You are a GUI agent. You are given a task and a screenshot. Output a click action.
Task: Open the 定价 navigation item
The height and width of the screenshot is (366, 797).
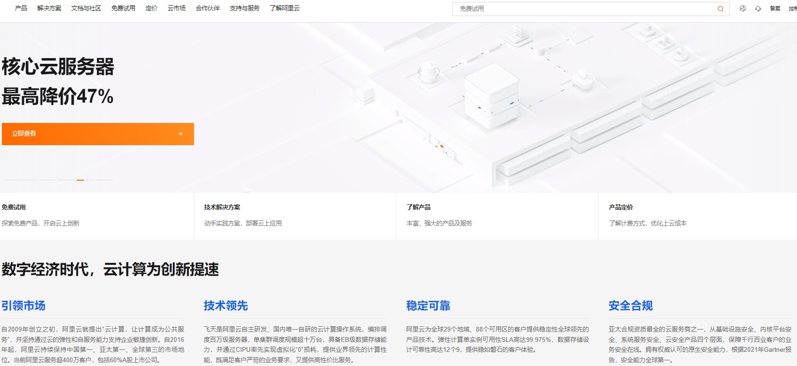coord(151,8)
